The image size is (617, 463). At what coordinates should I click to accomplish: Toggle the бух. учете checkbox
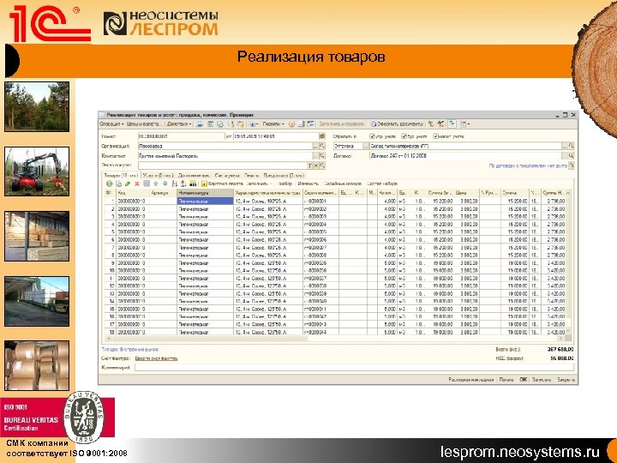404,136
